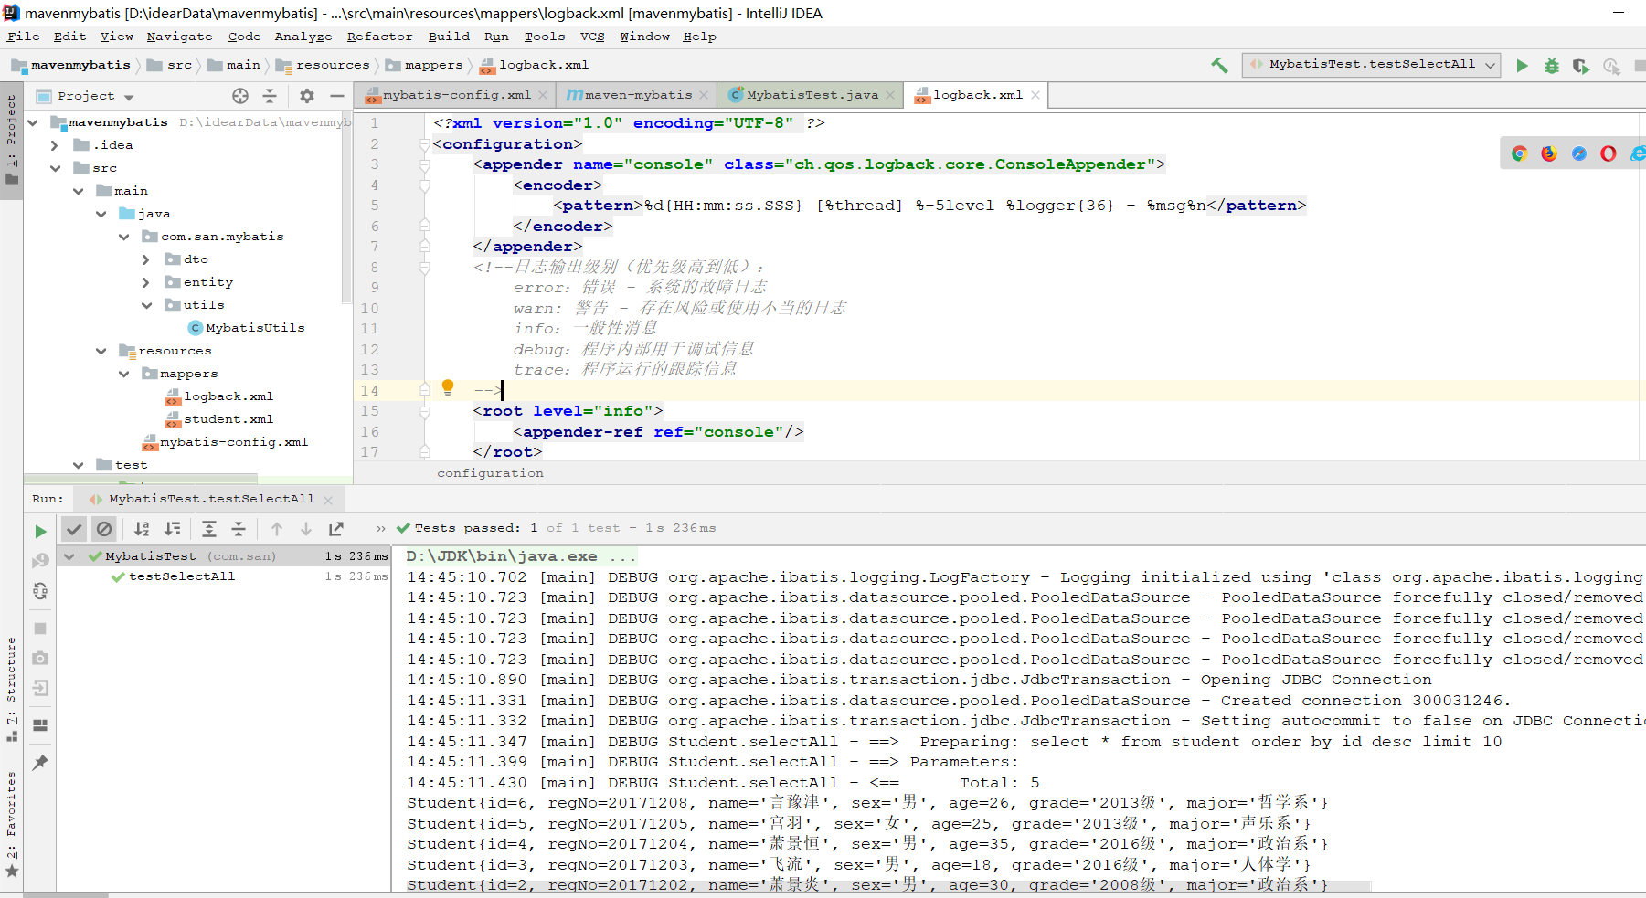Screen dimensions: 1646x898
Task: Collapse the mavenmybatis root node
Action: [34, 122]
